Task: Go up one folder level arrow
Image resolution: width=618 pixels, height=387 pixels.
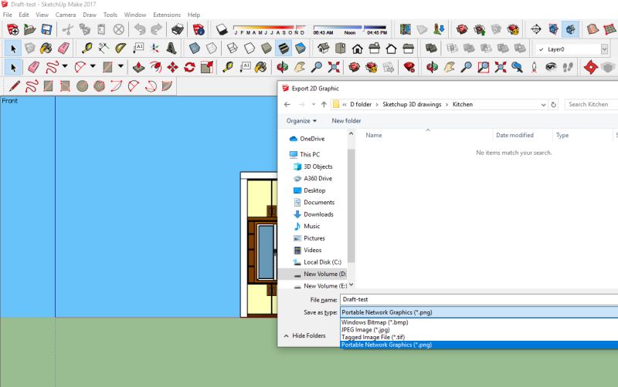Action: pos(324,104)
